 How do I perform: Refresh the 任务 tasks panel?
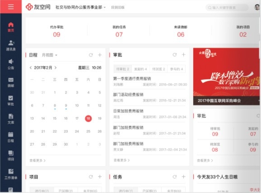point(174,177)
